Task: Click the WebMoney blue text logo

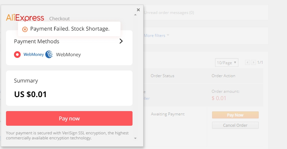Action: click(x=34, y=55)
